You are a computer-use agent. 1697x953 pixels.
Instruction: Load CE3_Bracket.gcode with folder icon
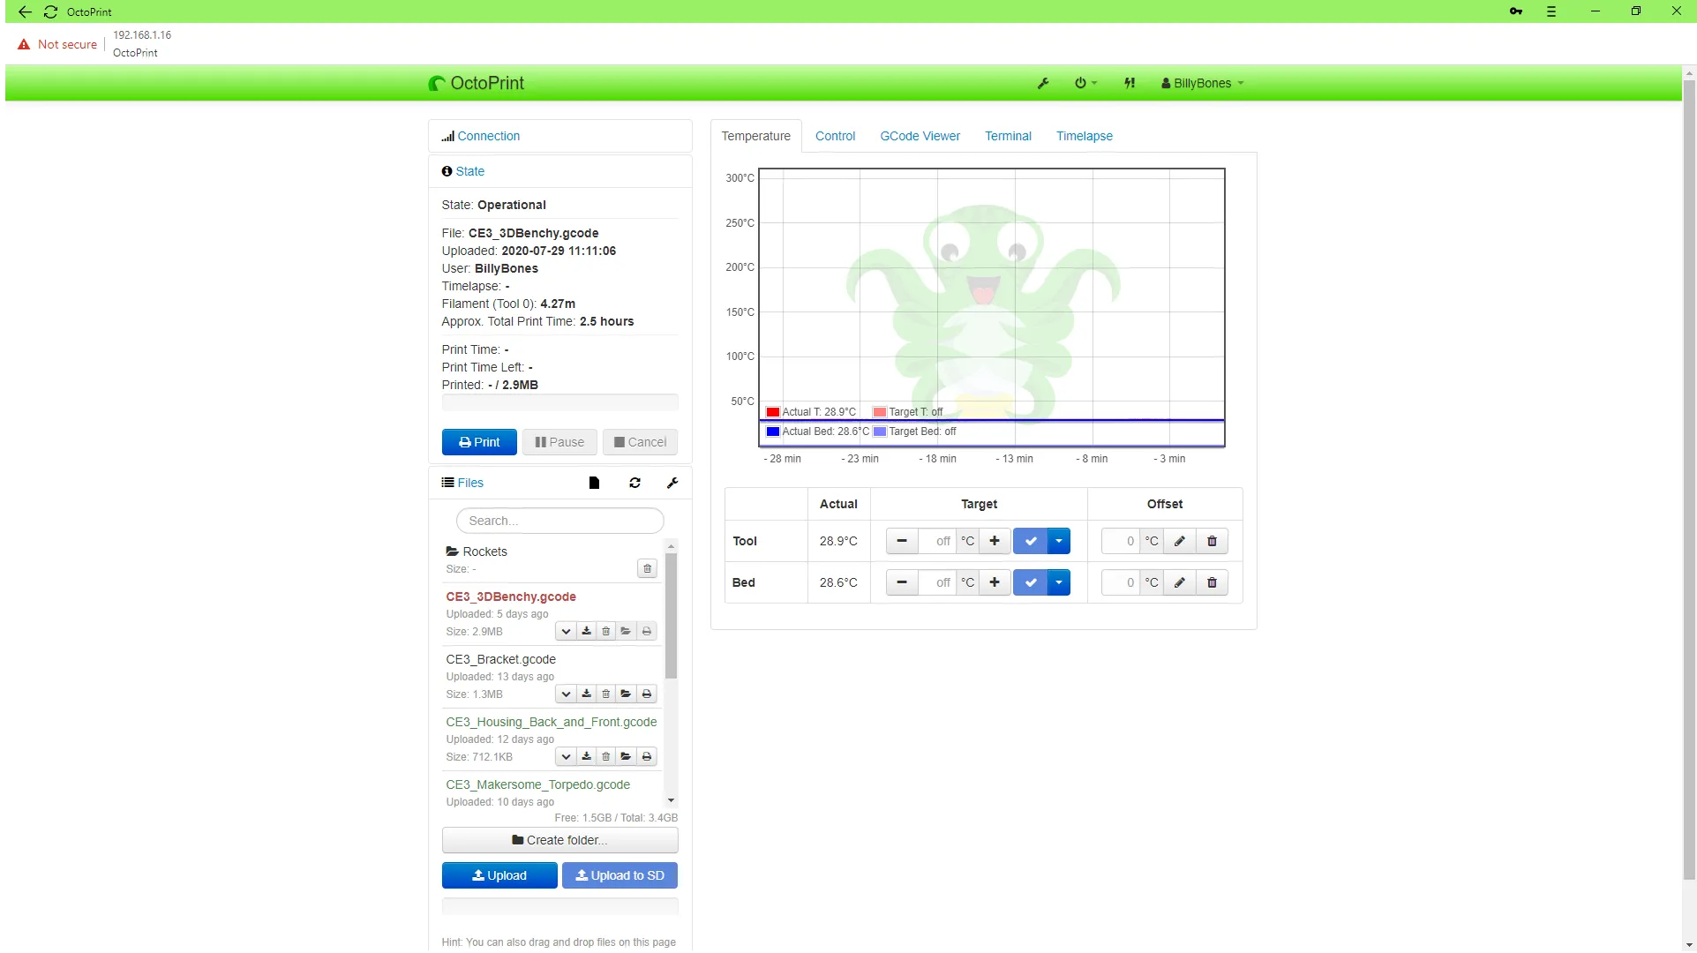point(626,694)
